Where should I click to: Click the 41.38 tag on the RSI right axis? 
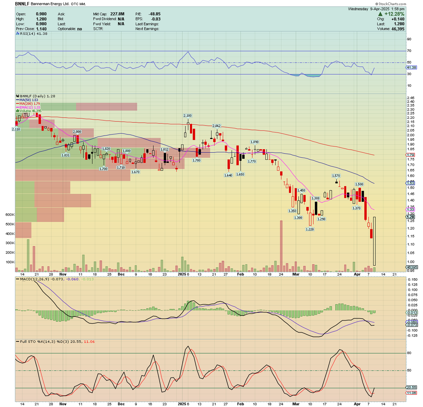[411, 67]
